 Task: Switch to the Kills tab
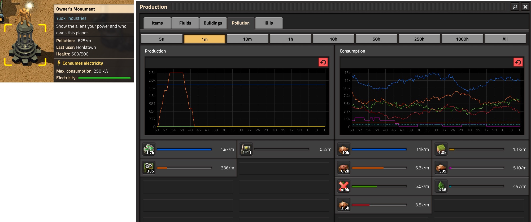268,23
